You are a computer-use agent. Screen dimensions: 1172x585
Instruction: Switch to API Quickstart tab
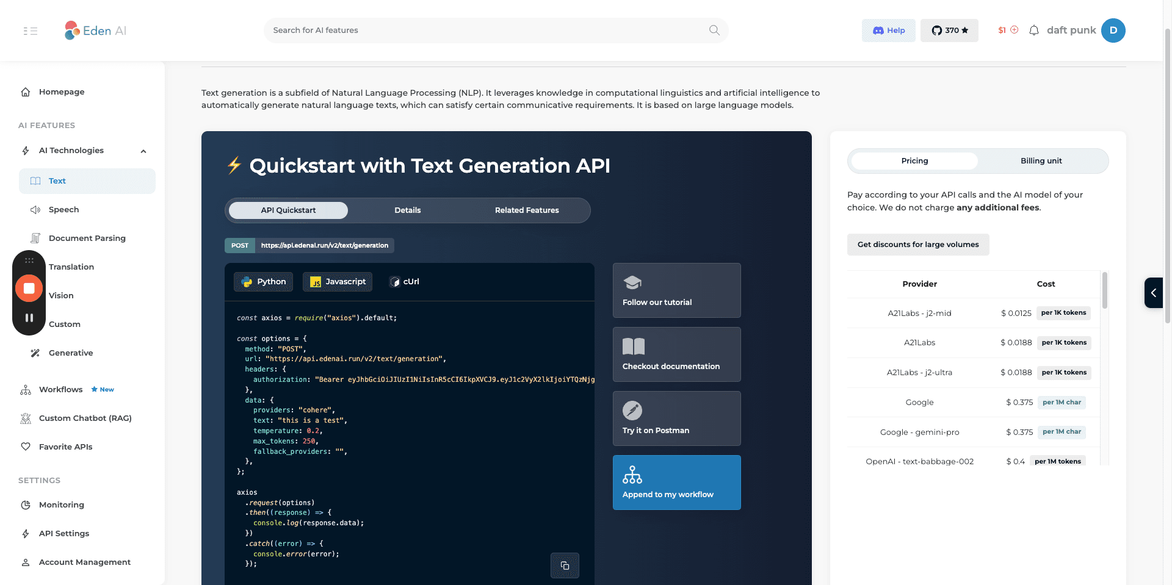point(288,210)
